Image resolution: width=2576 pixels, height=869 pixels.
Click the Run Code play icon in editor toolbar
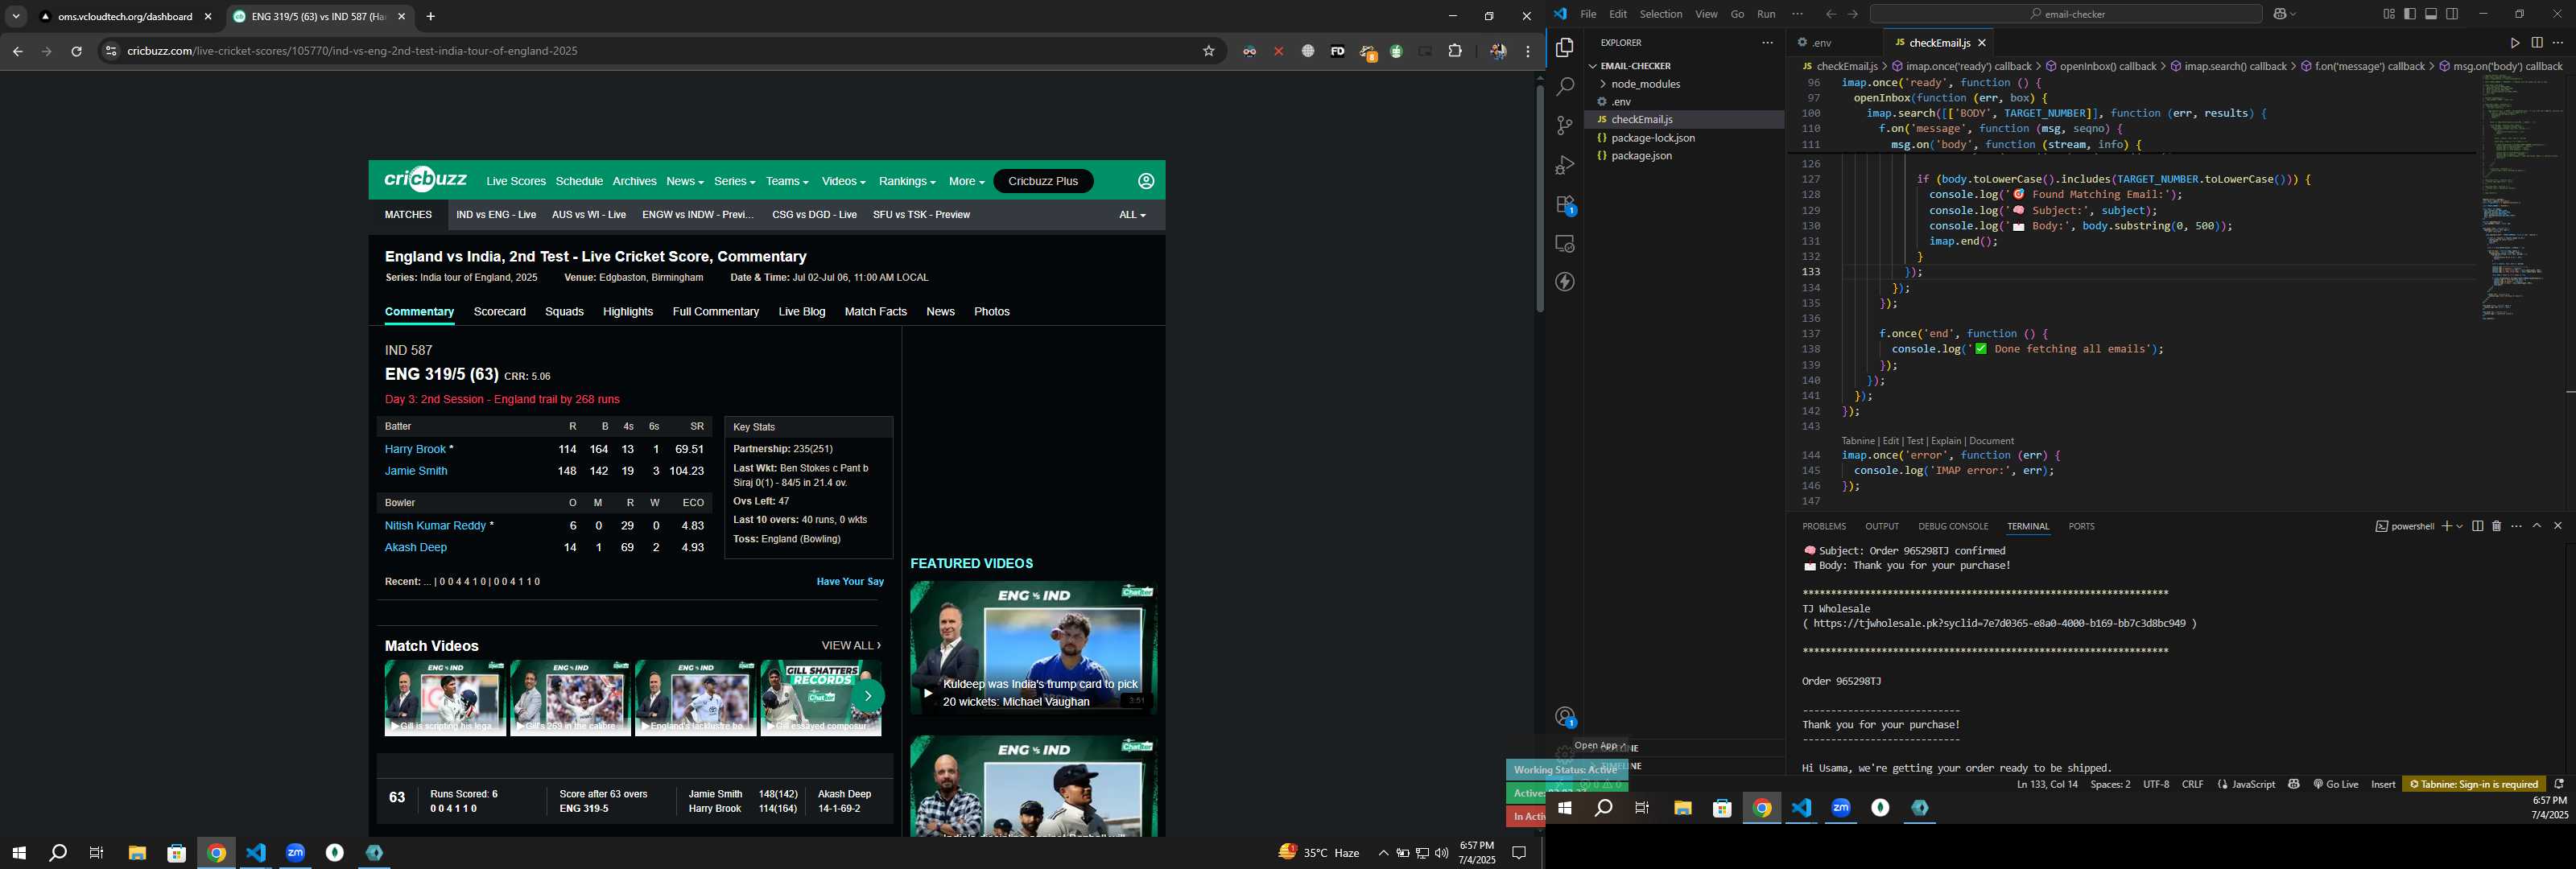coord(2514,43)
